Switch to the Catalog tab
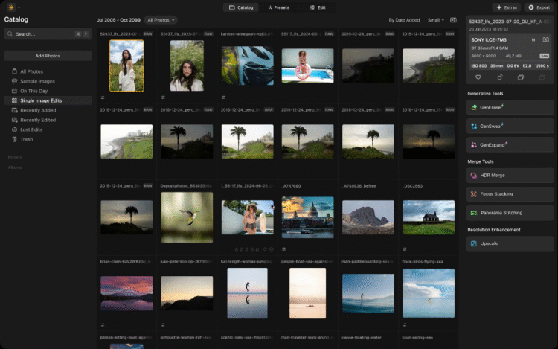The height and width of the screenshot is (349, 558). coord(241,7)
